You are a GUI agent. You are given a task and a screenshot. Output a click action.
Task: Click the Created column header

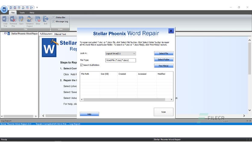tap(127, 74)
